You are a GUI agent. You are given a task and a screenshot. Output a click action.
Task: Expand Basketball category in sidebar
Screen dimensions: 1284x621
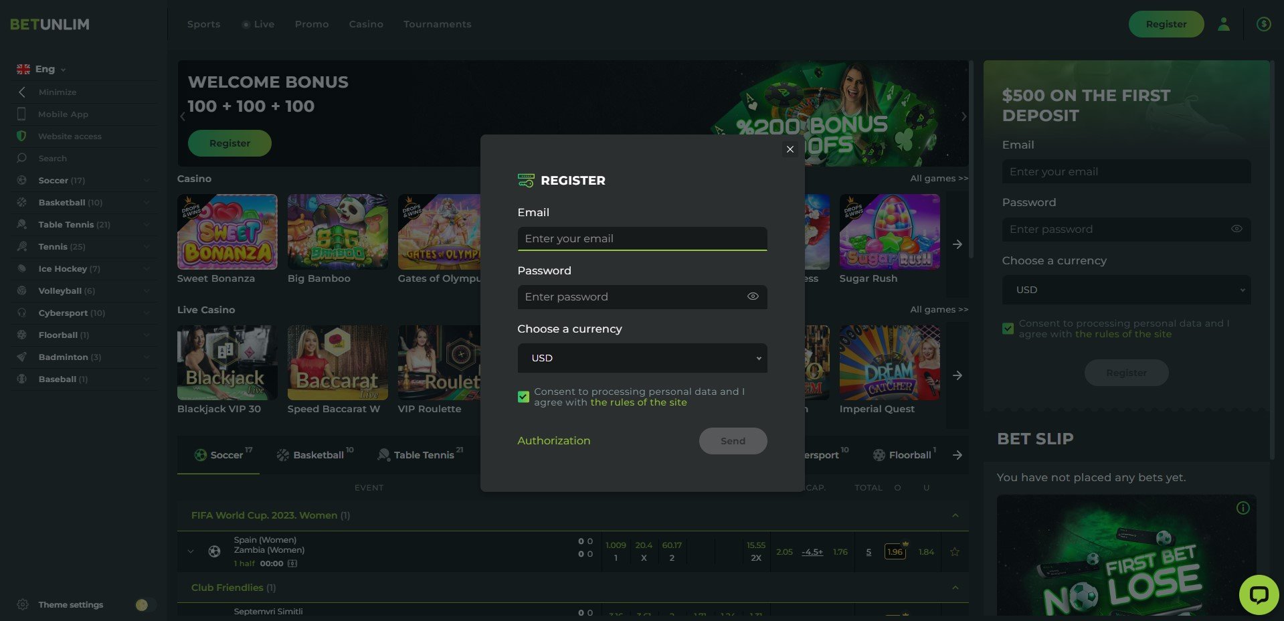[146, 202]
